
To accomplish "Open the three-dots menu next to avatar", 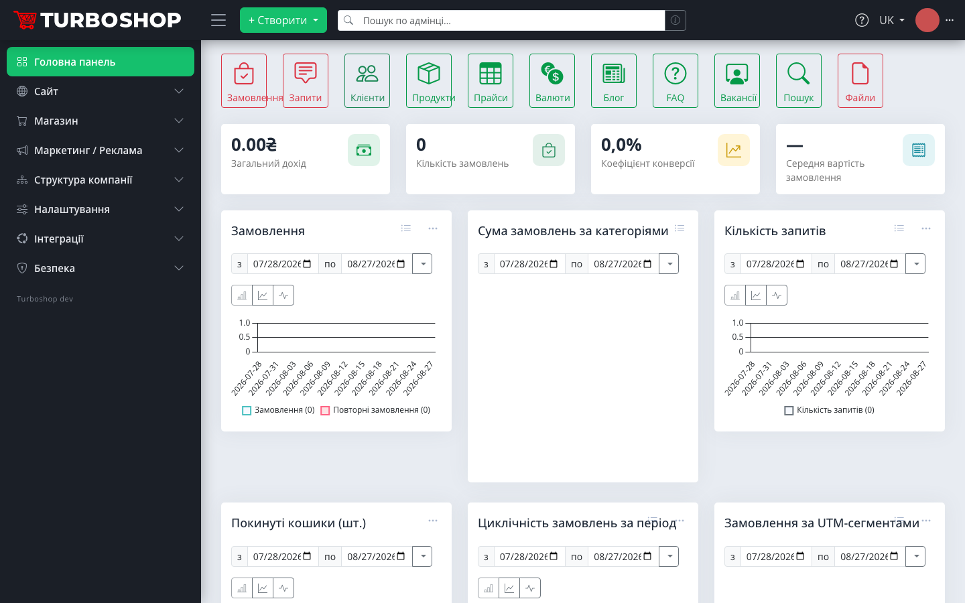I will coord(950,20).
